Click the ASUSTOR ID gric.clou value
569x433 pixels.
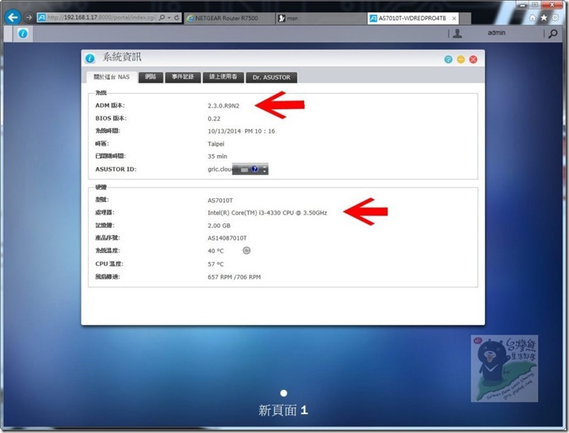(x=219, y=169)
